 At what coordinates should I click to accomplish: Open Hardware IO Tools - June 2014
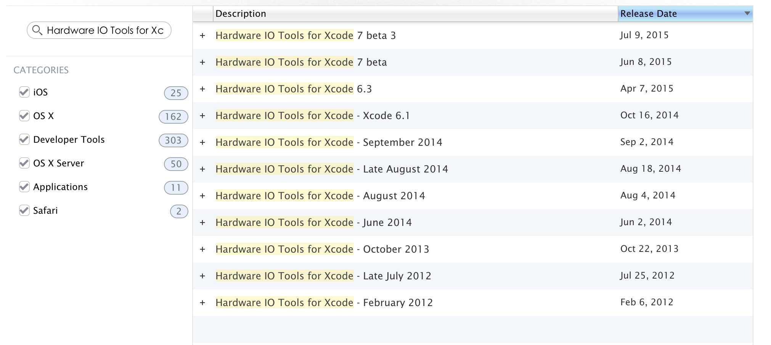pyautogui.click(x=314, y=222)
